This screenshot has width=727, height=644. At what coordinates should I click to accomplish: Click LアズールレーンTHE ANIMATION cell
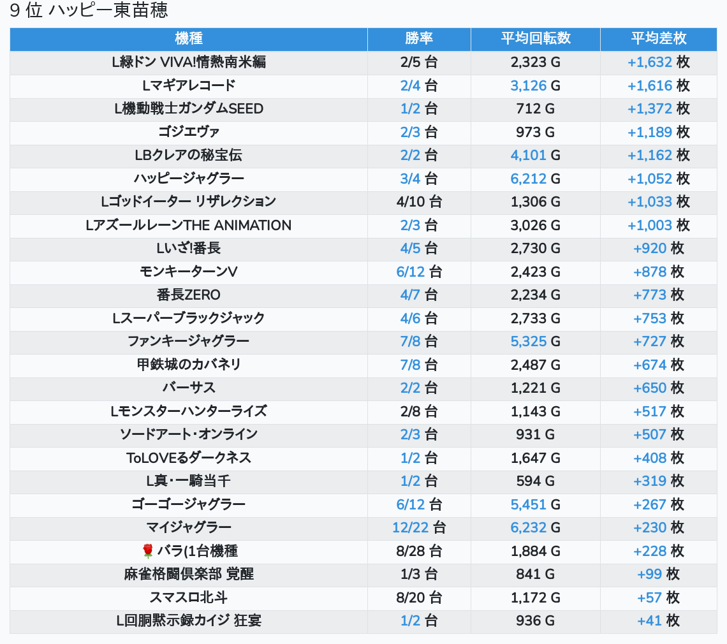click(189, 225)
